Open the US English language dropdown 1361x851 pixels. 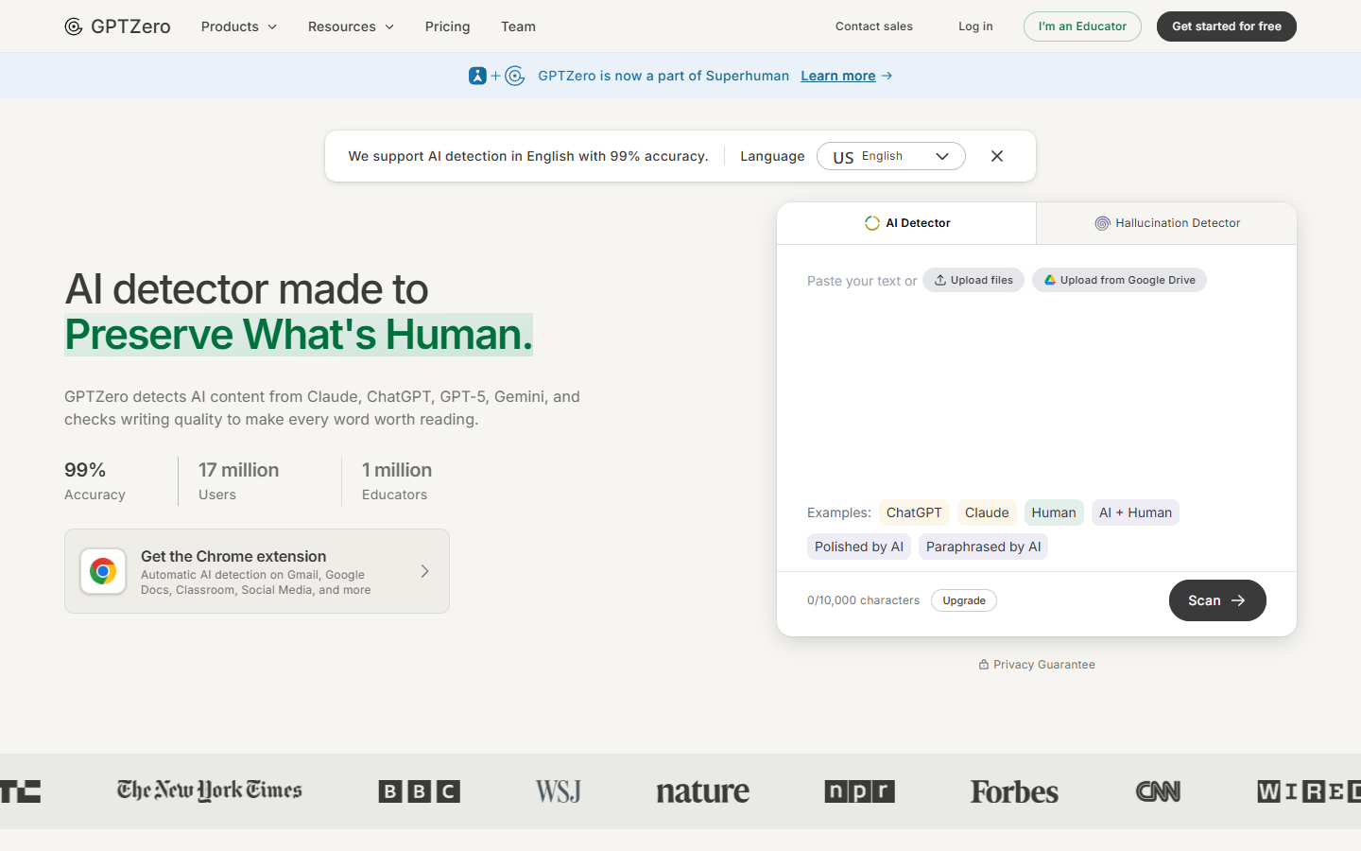(x=890, y=156)
